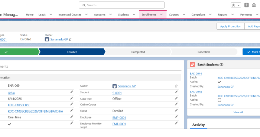Open the Jithin record link

point(11,93)
